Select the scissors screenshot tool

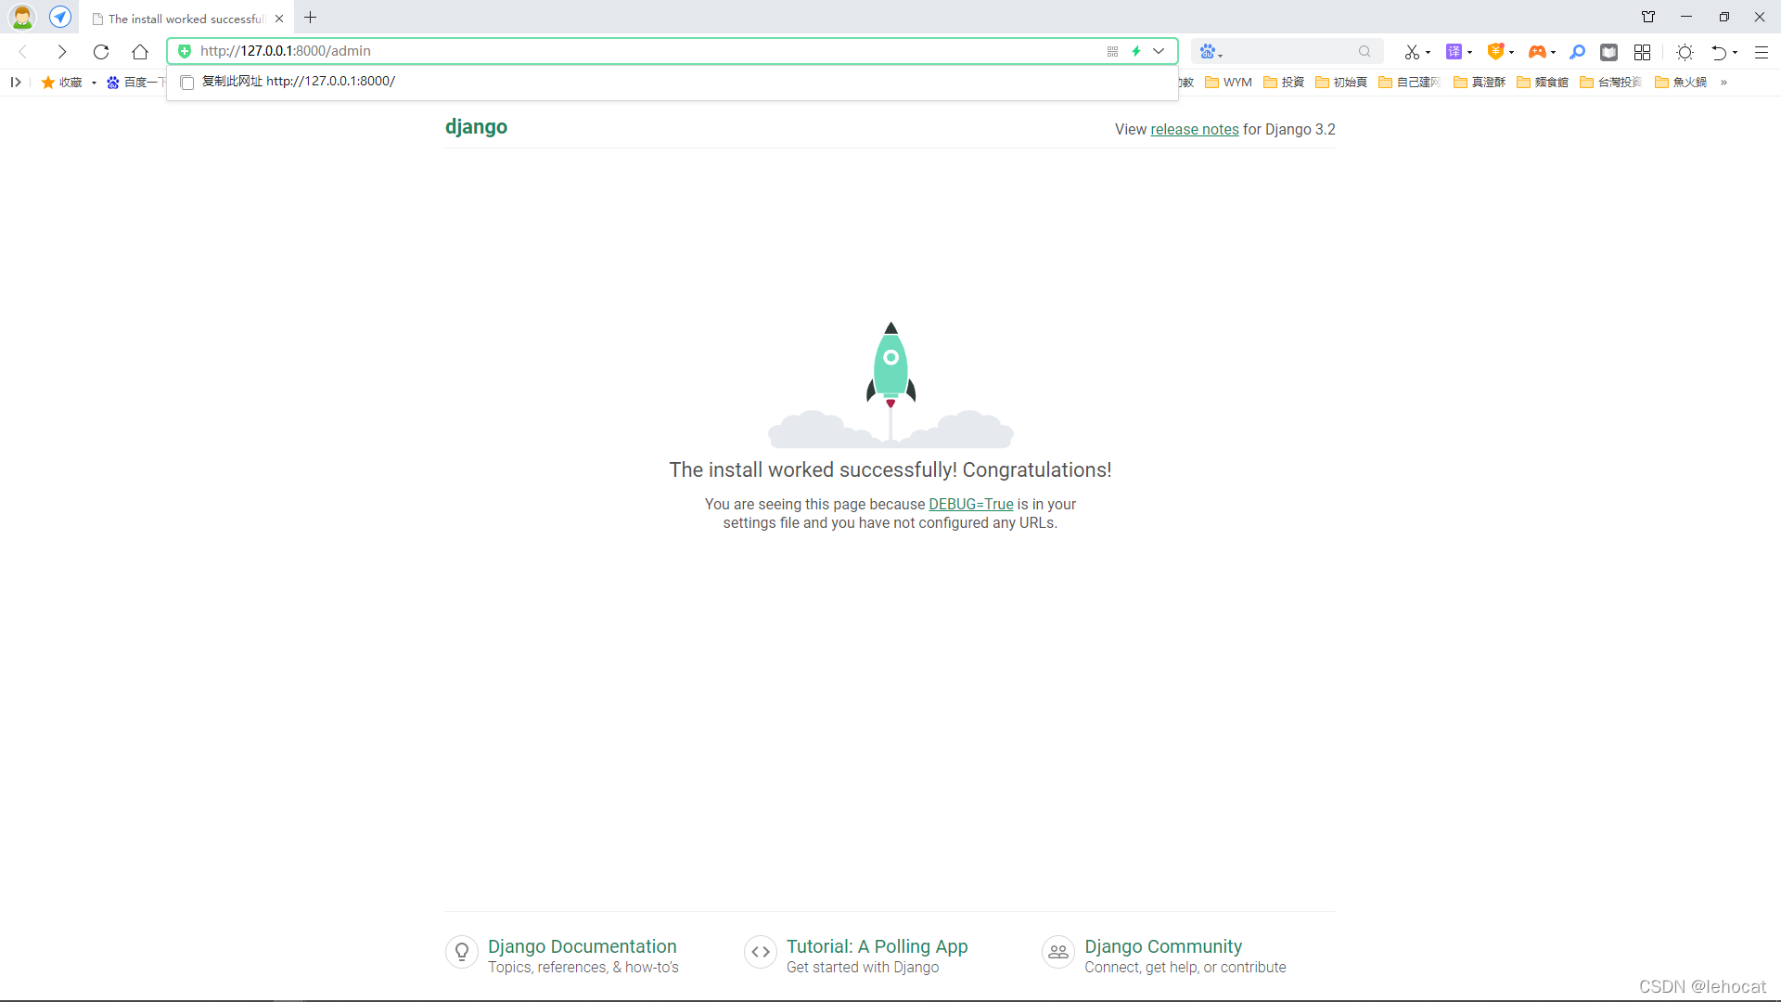pos(1412,52)
